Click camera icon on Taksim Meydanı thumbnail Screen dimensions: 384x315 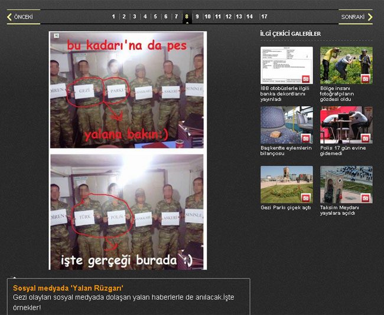(x=365, y=198)
